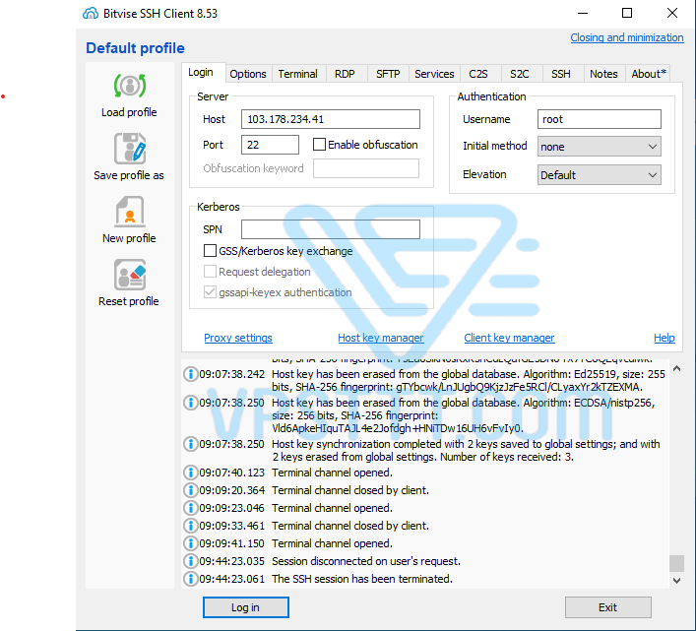Open the Elevation dropdown
This screenshot has width=696, height=631.
[x=600, y=175]
